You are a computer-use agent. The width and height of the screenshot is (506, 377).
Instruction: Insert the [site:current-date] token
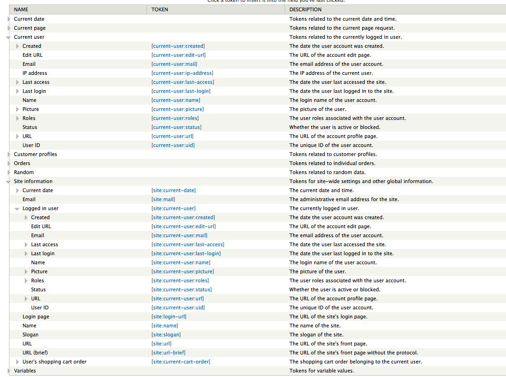tap(174, 190)
